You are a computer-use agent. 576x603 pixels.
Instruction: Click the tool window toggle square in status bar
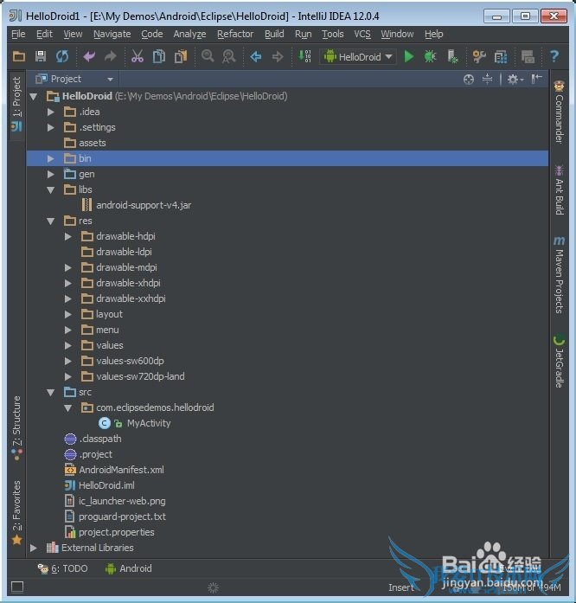coord(17,587)
